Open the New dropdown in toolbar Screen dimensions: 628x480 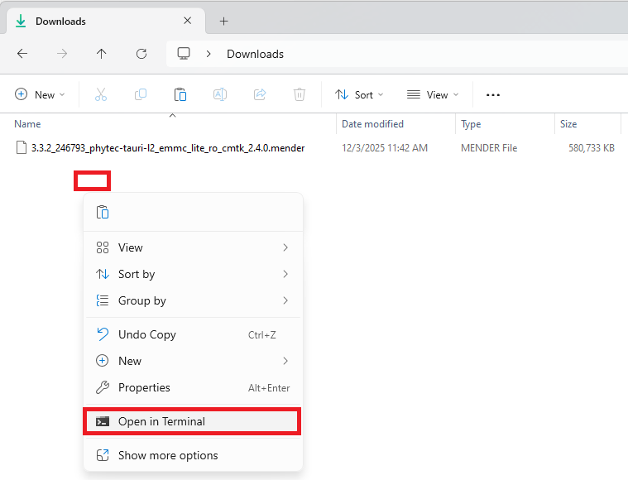(x=40, y=95)
